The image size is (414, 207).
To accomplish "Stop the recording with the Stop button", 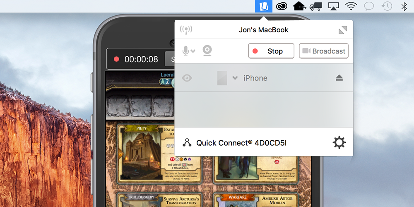I will click(271, 51).
